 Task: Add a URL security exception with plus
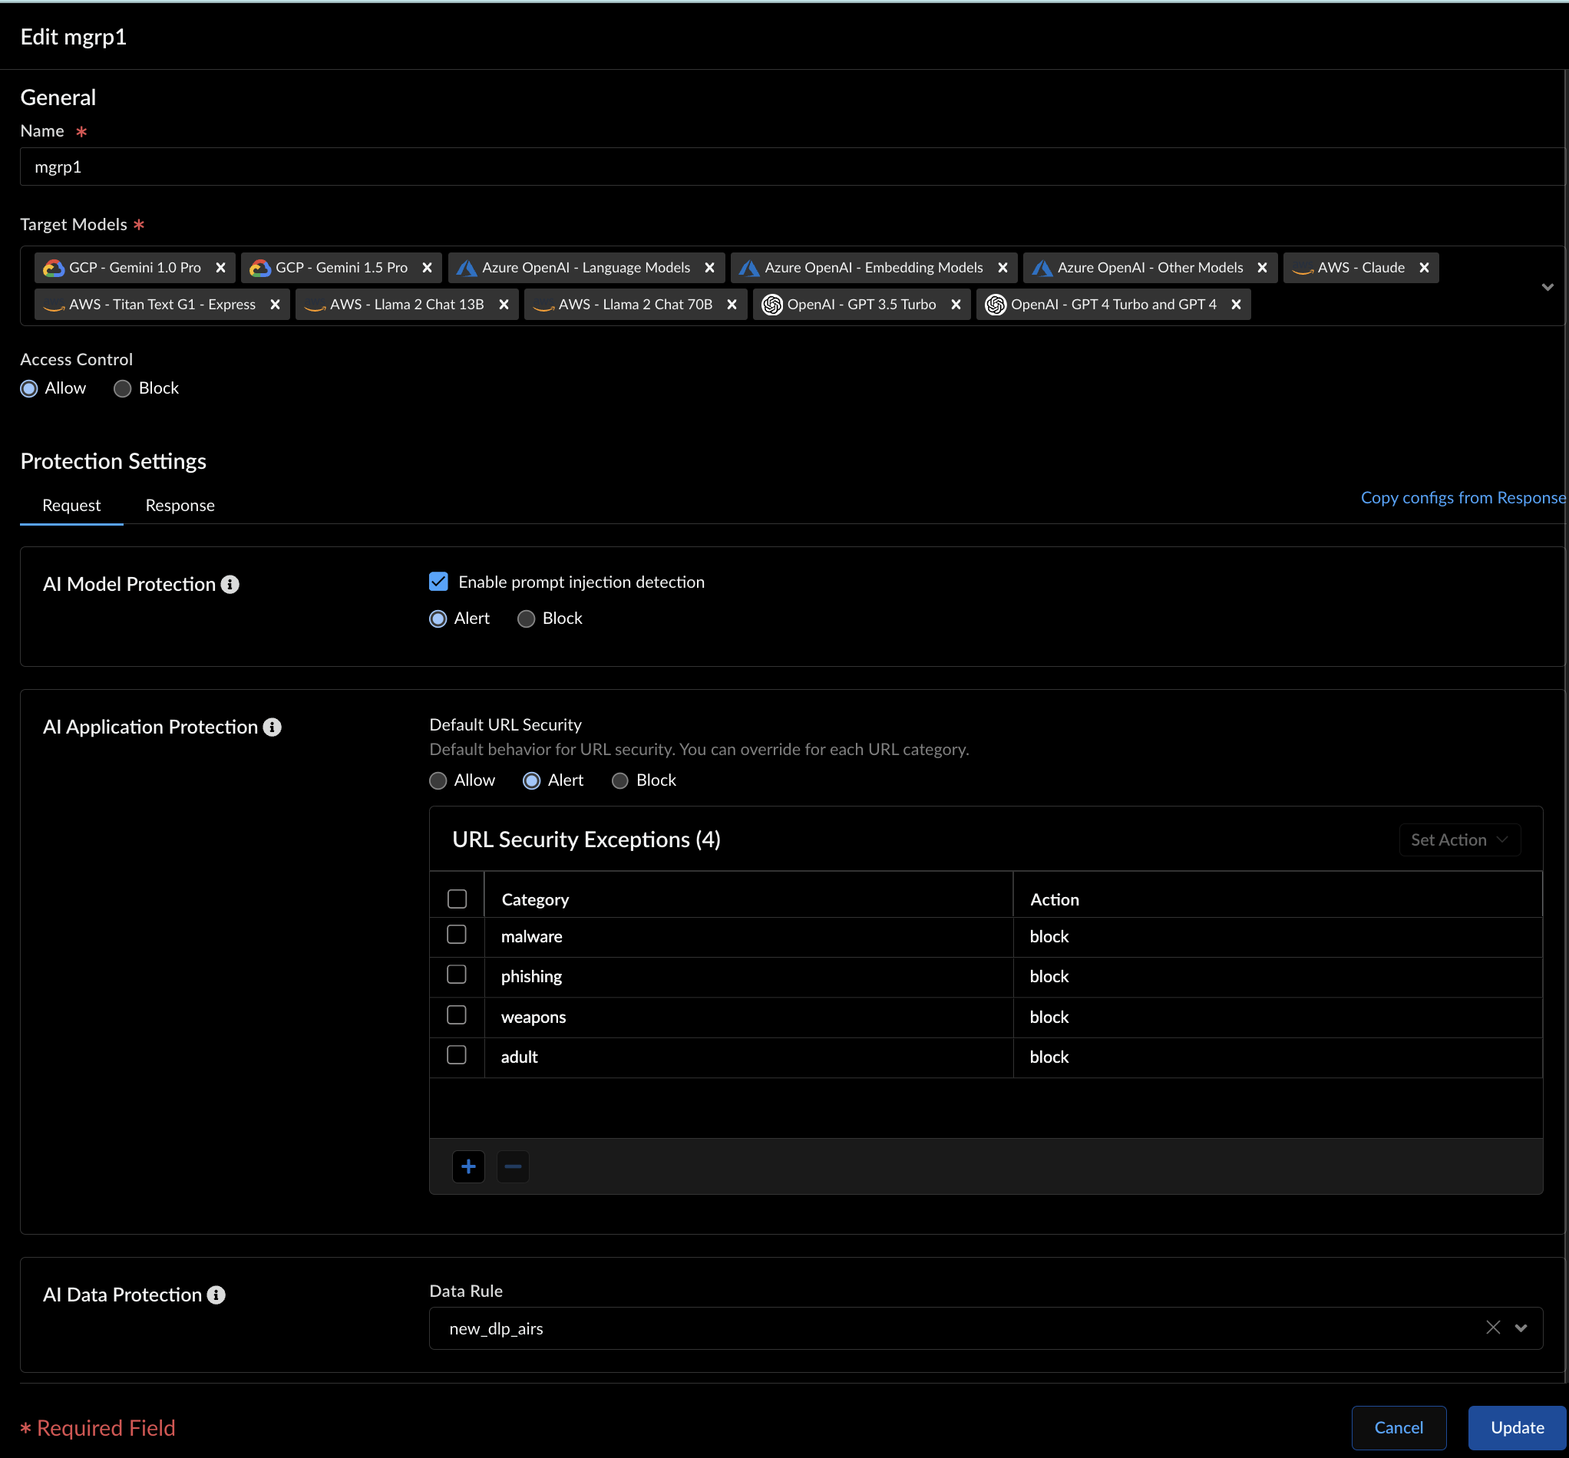coord(468,1167)
